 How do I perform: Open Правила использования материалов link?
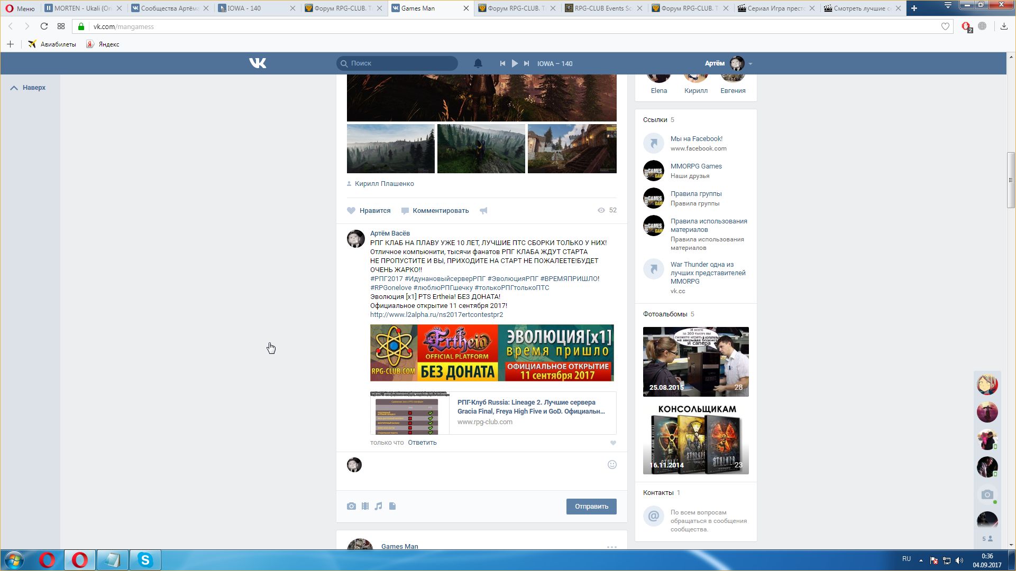pos(709,226)
